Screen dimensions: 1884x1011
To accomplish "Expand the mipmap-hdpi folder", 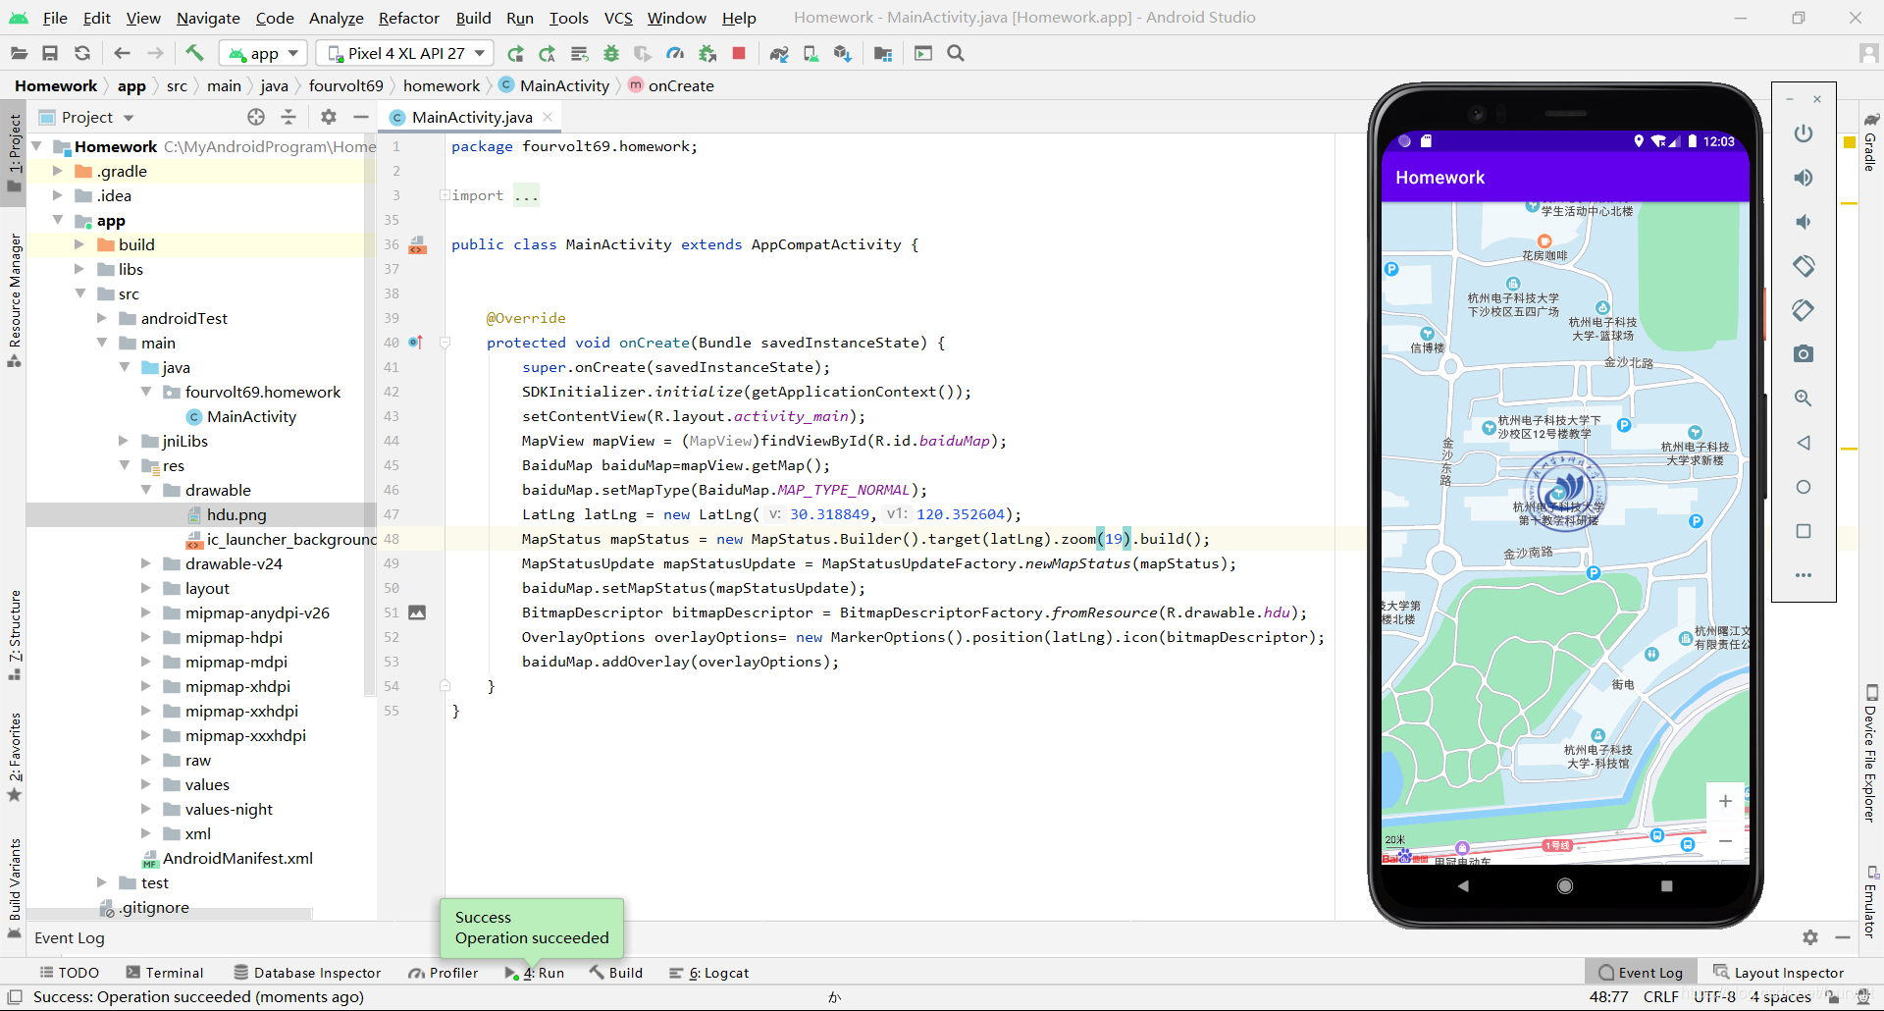I will click(x=146, y=637).
